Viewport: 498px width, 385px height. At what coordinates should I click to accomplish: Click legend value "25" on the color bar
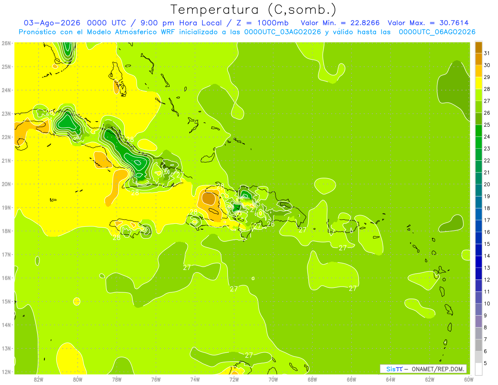pyautogui.click(x=487, y=125)
